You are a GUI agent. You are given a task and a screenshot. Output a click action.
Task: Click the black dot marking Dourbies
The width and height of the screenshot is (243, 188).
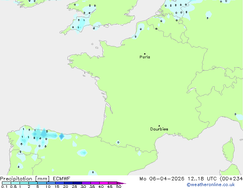tap(159, 126)
